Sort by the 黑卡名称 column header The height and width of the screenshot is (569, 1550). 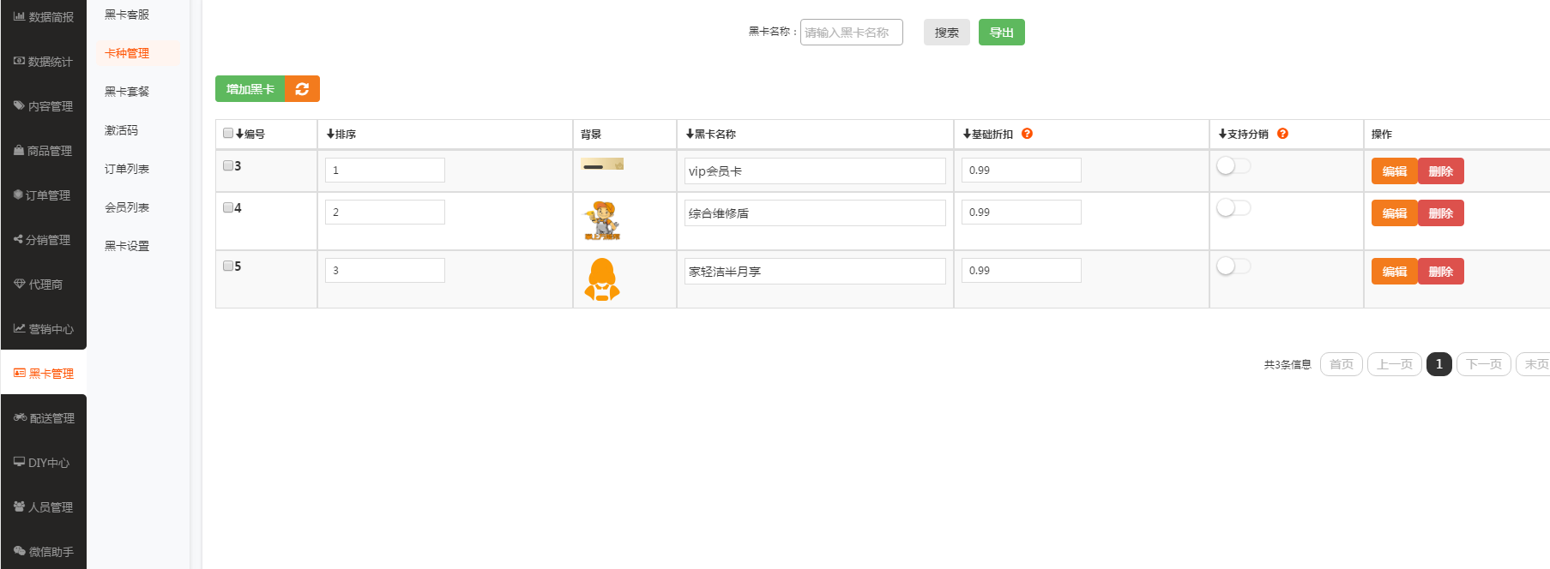coord(711,135)
